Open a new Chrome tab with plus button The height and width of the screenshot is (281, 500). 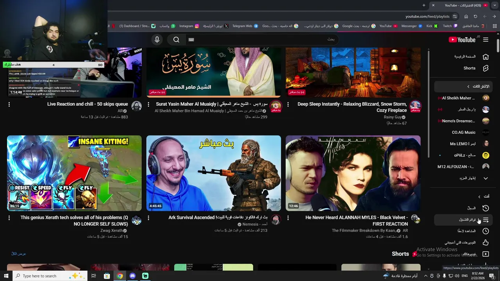point(424,5)
